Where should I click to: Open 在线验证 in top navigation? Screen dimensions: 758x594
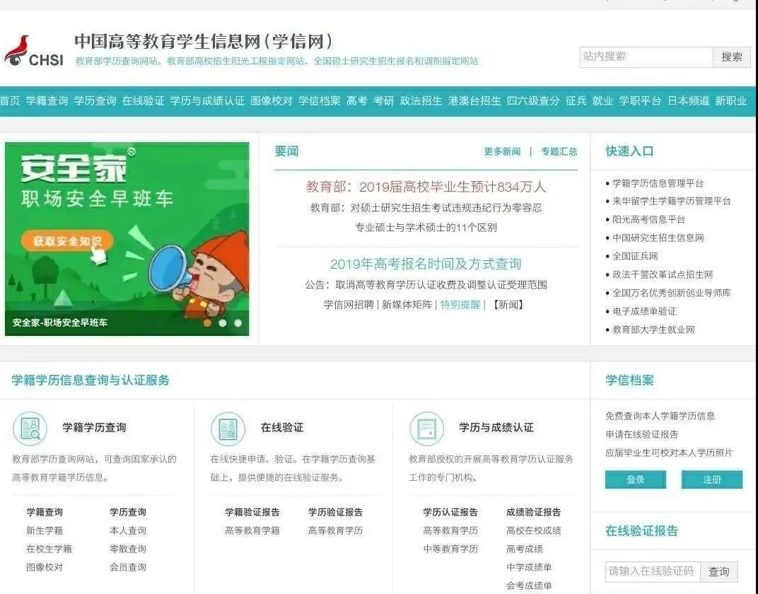[143, 101]
